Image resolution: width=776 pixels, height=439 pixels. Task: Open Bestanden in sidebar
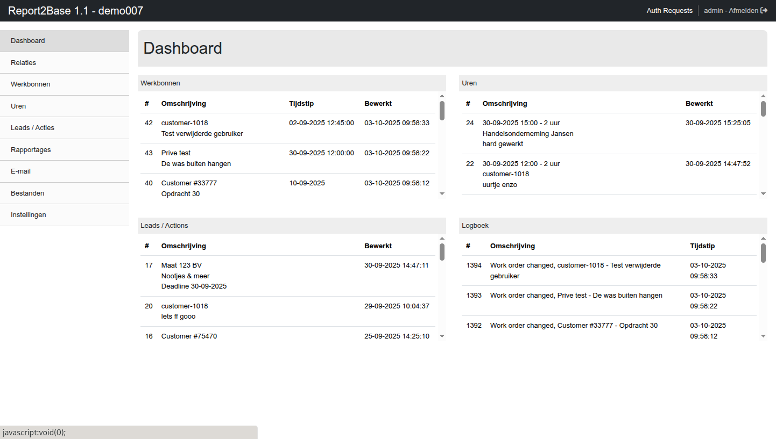point(27,193)
